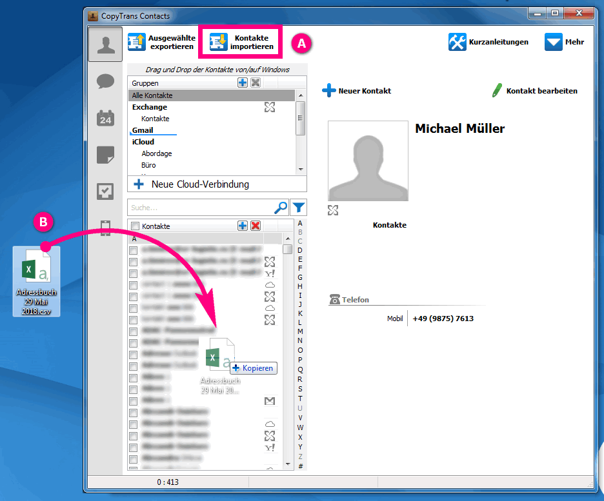
Task: Click contact list scroll down arrow
Action: pos(288,464)
